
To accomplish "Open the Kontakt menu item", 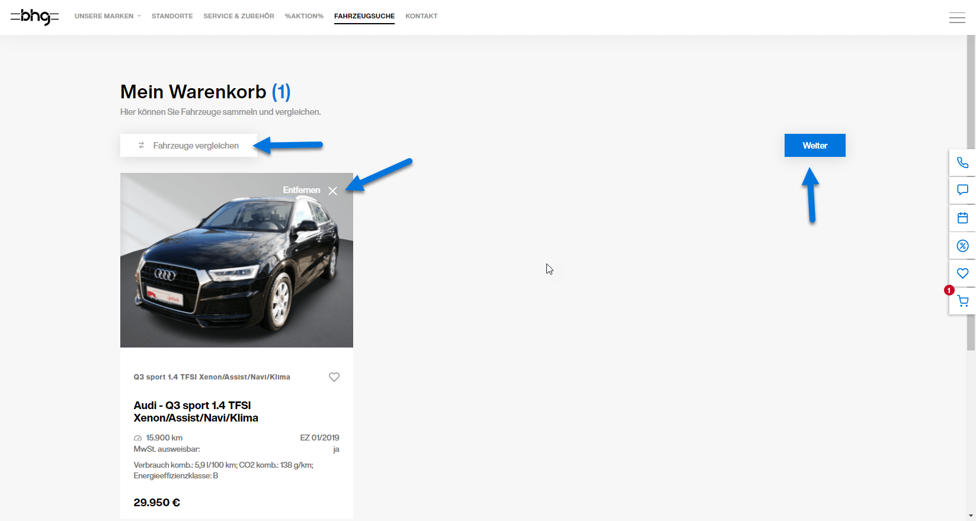I will point(421,16).
